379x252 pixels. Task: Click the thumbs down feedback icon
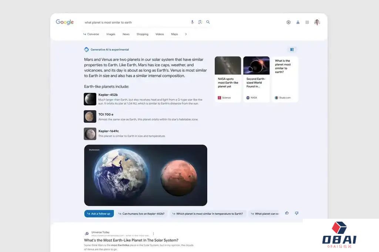point(296,213)
